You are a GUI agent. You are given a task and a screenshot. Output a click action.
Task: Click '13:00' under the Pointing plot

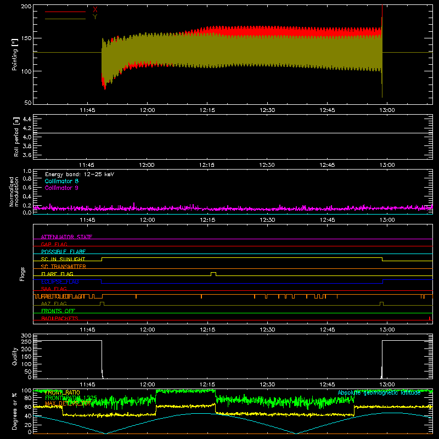point(387,110)
